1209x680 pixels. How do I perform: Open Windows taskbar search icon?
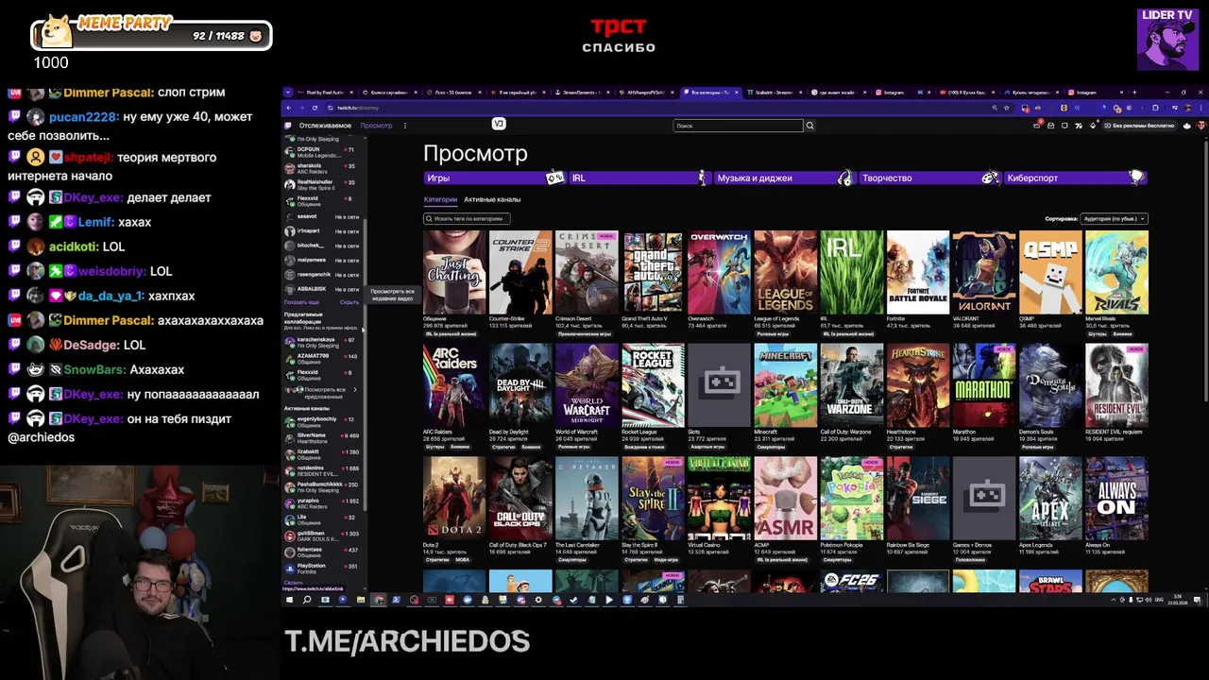tap(306, 600)
